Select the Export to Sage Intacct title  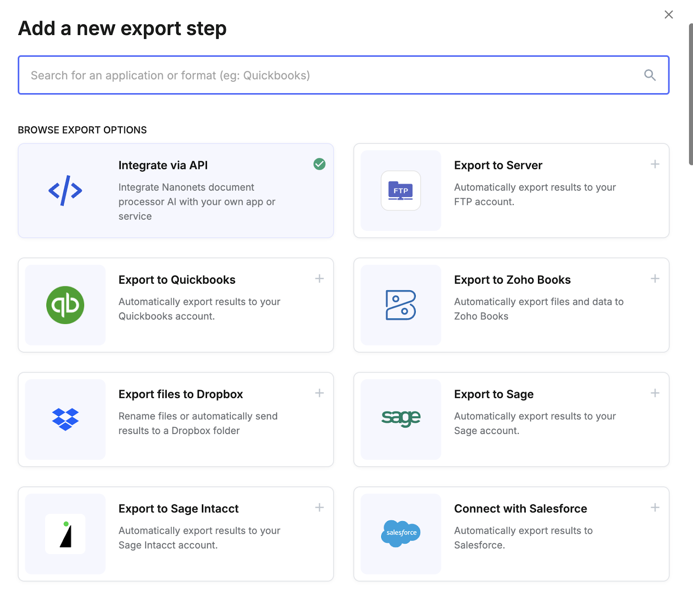(178, 509)
